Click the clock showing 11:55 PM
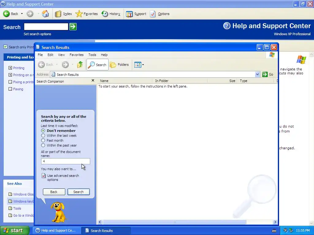The width and height of the screenshot is (314, 235). click(x=303, y=231)
